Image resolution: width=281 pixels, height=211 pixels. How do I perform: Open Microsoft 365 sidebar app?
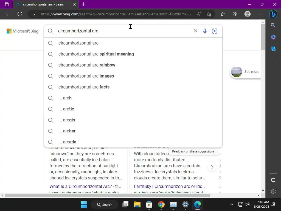(273, 37)
